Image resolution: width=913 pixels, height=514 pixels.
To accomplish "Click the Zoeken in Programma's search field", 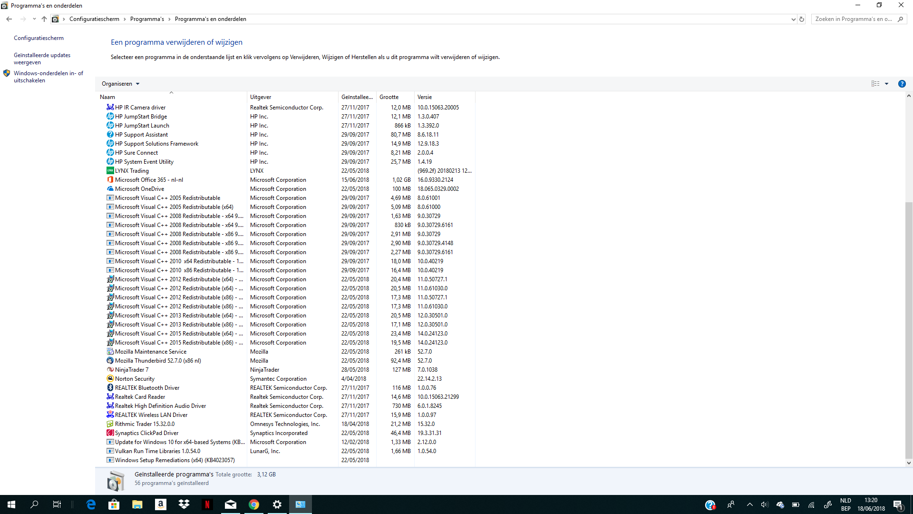I will pyautogui.click(x=854, y=19).
